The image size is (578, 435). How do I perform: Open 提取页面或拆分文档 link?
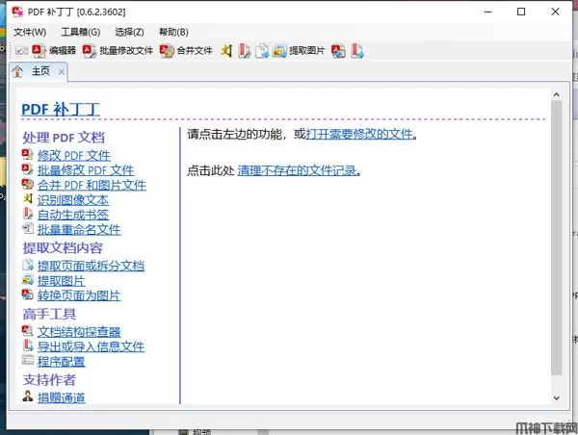91,266
